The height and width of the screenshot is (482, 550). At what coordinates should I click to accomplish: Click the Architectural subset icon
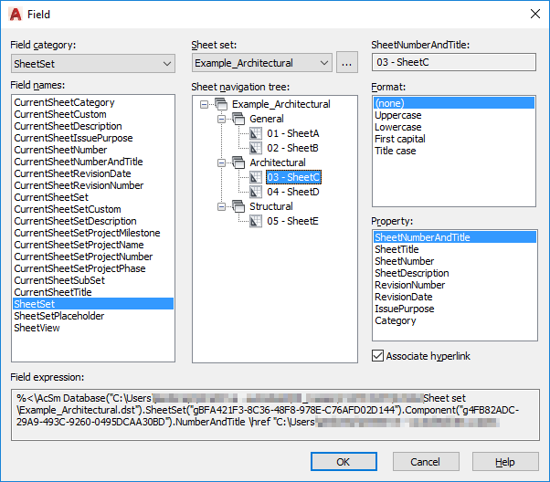(x=238, y=162)
